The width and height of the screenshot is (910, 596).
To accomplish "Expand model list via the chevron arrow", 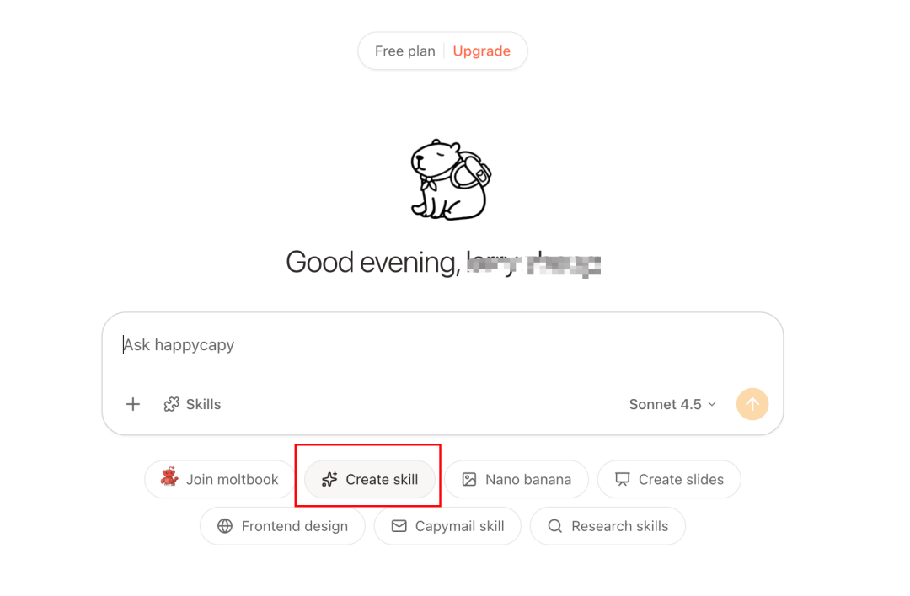I will pyautogui.click(x=712, y=404).
